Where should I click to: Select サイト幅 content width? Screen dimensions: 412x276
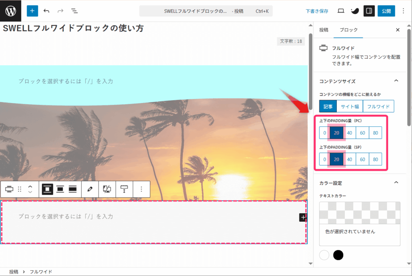coord(350,107)
